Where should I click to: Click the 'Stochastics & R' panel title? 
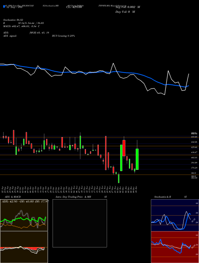[162, 197]
